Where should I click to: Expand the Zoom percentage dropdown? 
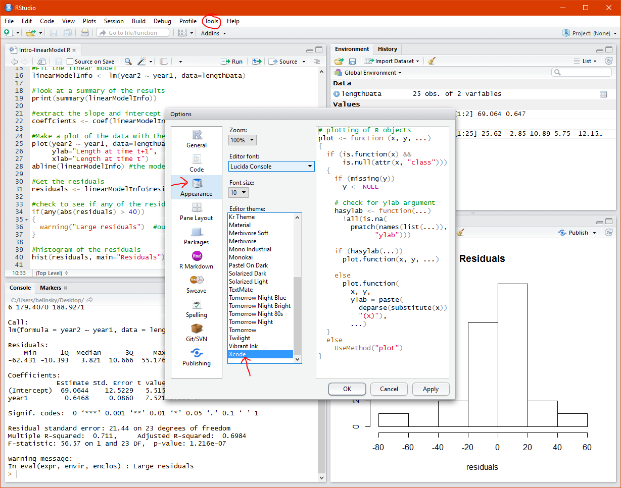point(243,140)
